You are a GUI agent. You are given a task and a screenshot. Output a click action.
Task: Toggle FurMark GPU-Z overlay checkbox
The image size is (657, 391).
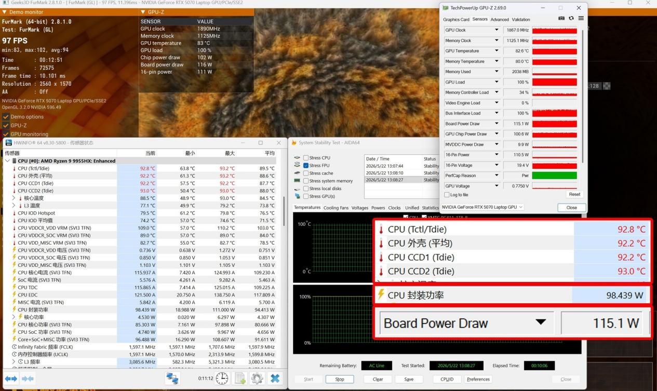pyautogui.click(x=6, y=125)
